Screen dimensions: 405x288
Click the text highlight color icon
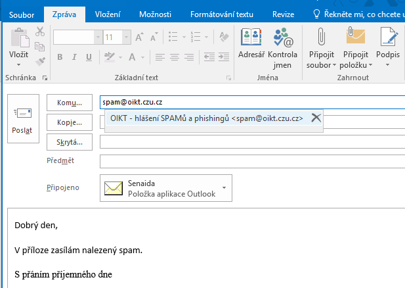(x=109, y=57)
